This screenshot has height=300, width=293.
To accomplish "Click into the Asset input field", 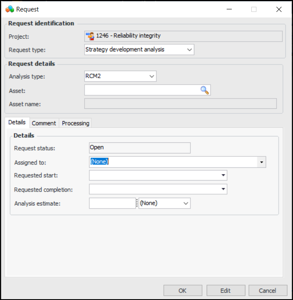I will pyautogui.click(x=142, y=90).
